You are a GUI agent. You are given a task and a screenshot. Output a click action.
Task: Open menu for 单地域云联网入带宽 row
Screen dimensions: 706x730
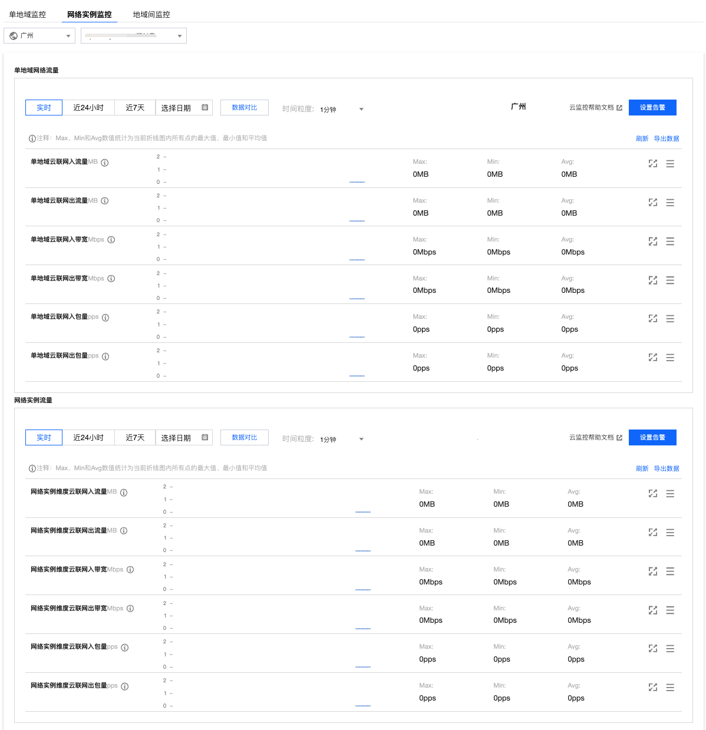[670, 242]
